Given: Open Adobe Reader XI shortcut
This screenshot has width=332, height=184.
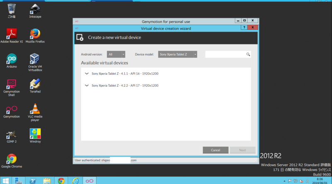Looking at the screenshot, I should click(12, 36).
